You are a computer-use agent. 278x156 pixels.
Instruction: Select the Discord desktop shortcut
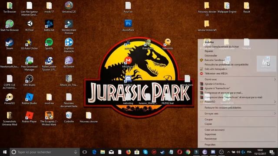pyautogui.click(x=128, y=81)
